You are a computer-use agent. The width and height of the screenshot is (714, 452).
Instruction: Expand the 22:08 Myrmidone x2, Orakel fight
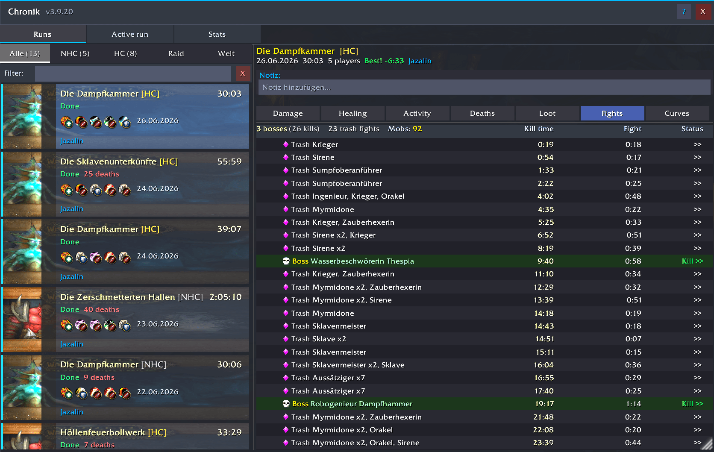tap(698, 430)
